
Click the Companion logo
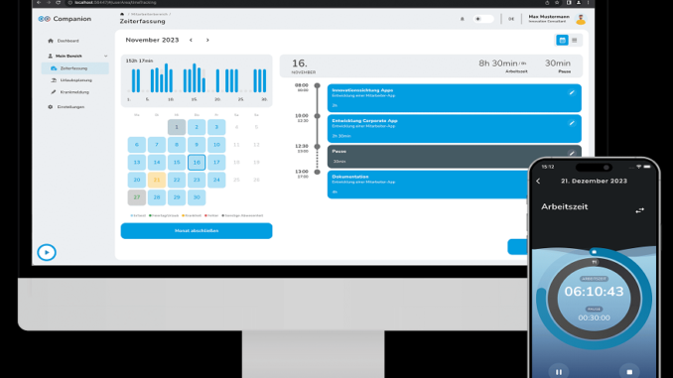[x=65, y=19]
